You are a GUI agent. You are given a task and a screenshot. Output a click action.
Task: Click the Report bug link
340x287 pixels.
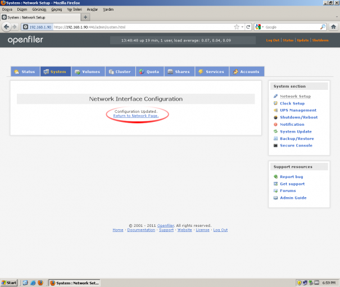(x=292, y=177)
